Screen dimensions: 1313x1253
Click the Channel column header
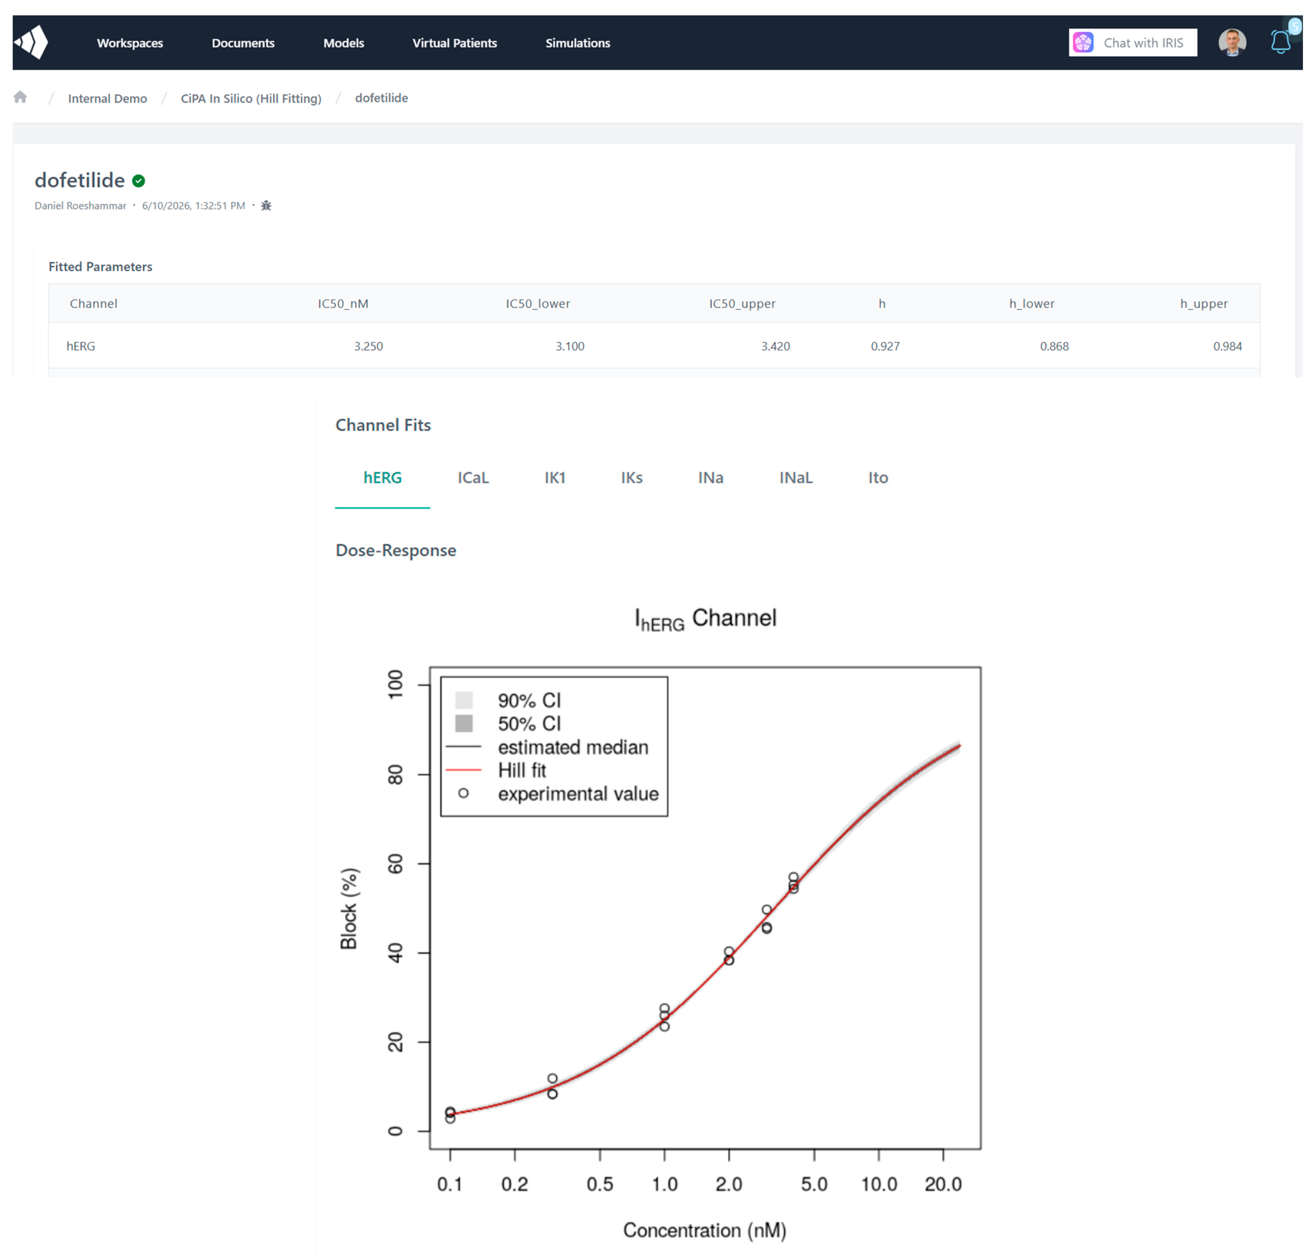[94, 303]
